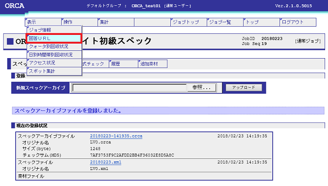Click the チェックサム(MD5) label

point(42,155)
